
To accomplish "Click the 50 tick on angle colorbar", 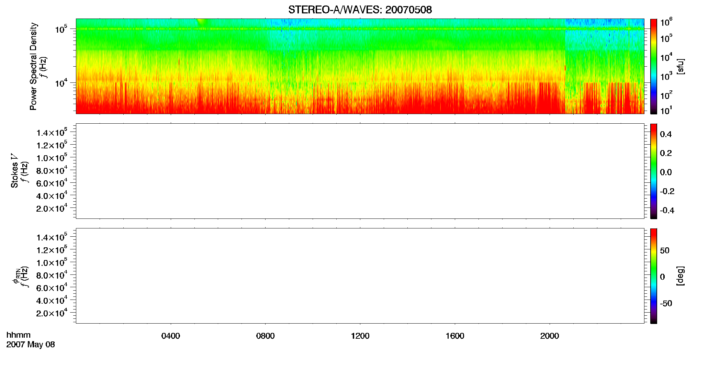I will 665,250.
